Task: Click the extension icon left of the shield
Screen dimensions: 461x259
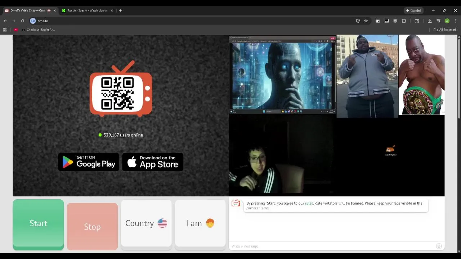Action: [x=386, y=21]
